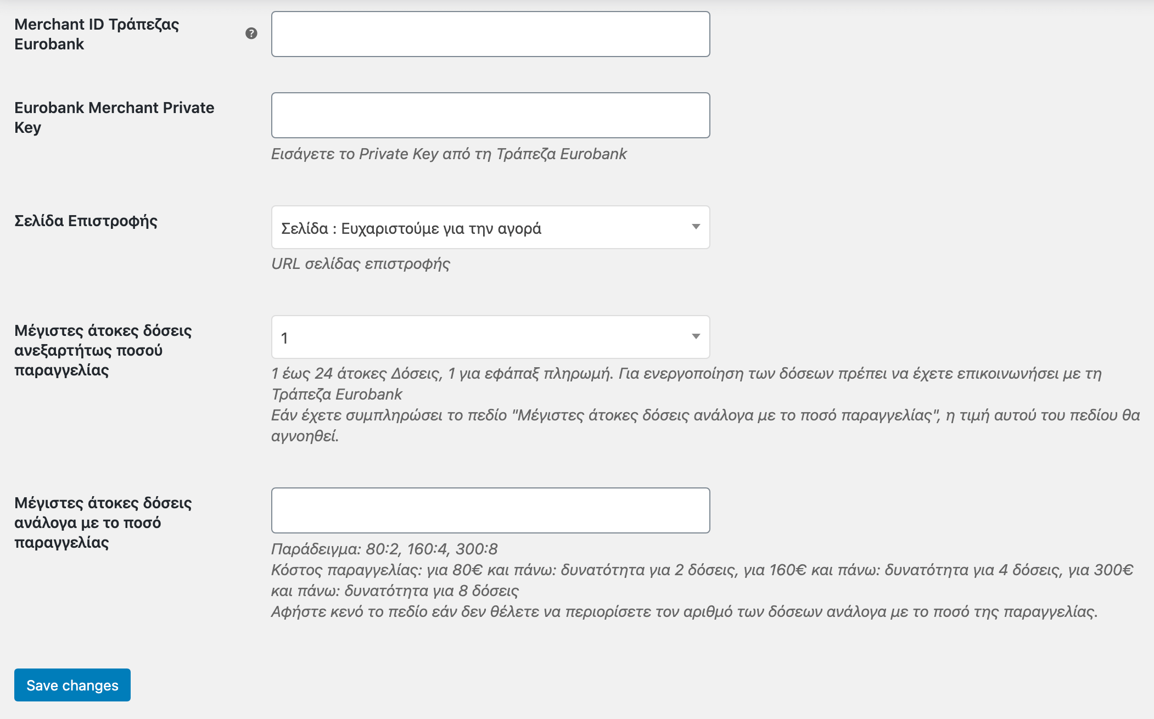Click the installments-by-order-amount text field

click(490, 510)
